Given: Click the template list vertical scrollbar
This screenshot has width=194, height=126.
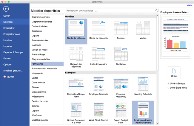Looking at the screenshot, I should [158, 44].
